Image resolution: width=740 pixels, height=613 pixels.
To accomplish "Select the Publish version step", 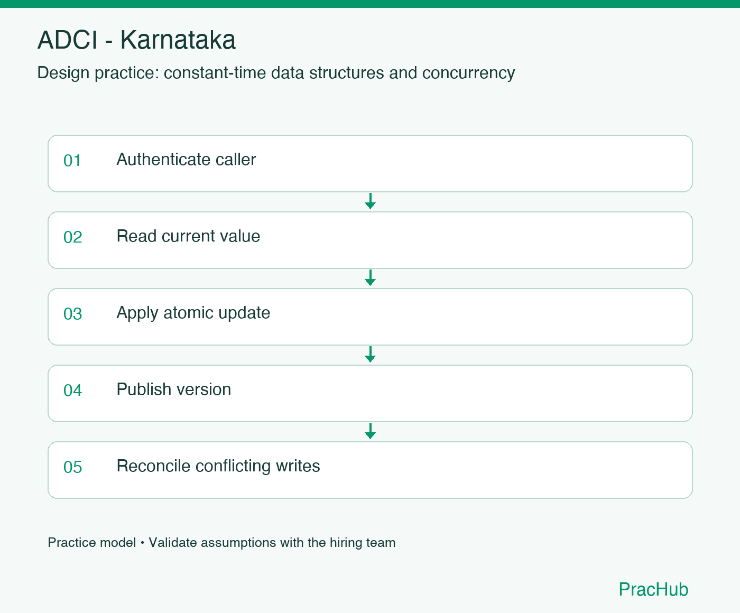I will coord(370,393).
